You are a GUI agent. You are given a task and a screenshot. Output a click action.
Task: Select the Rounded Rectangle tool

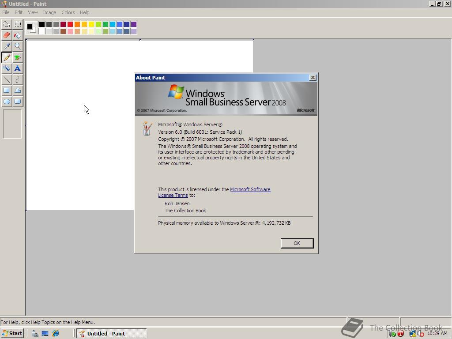(x=18, y=102)
